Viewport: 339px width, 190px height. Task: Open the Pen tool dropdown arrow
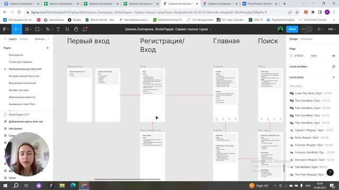pos(52,29)
